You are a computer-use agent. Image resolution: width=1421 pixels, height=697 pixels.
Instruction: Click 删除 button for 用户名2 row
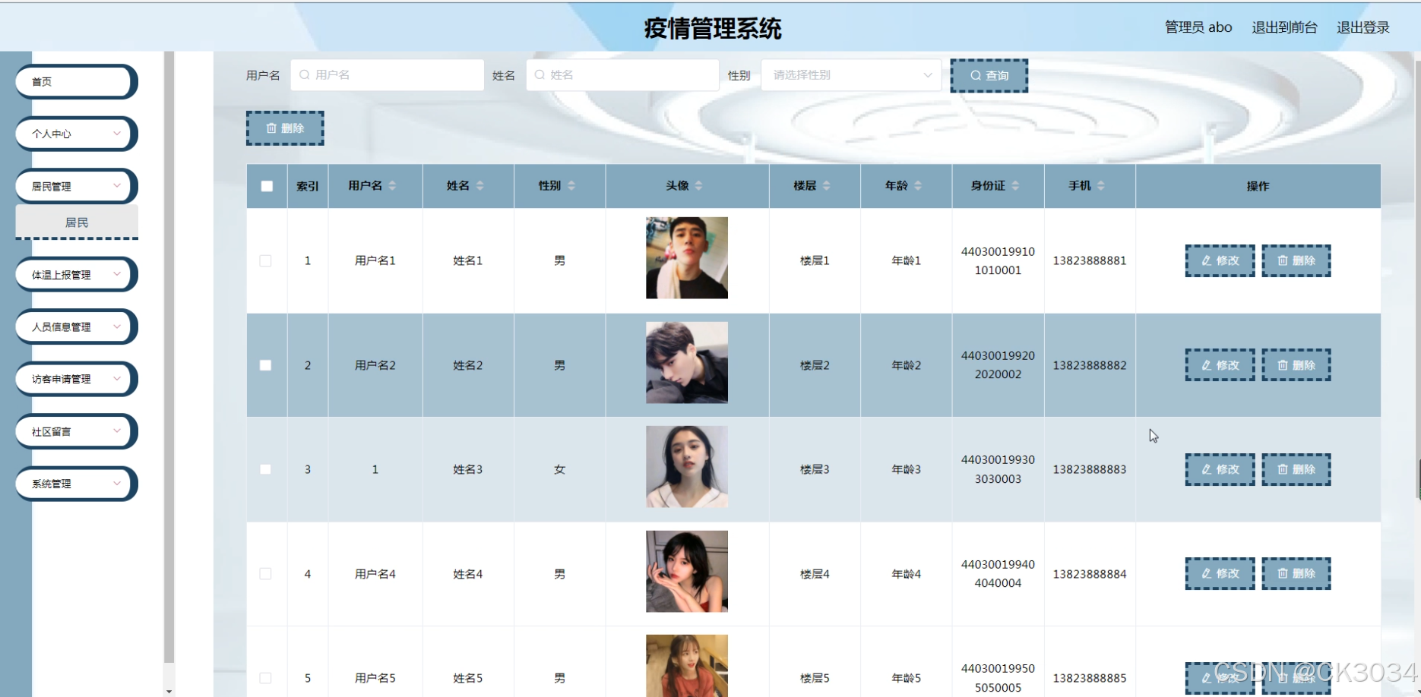pos(1296,365)
